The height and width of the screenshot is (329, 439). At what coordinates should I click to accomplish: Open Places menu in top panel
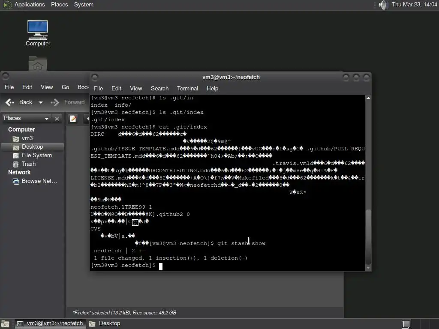pyautogui.click(x=59, y=5)
